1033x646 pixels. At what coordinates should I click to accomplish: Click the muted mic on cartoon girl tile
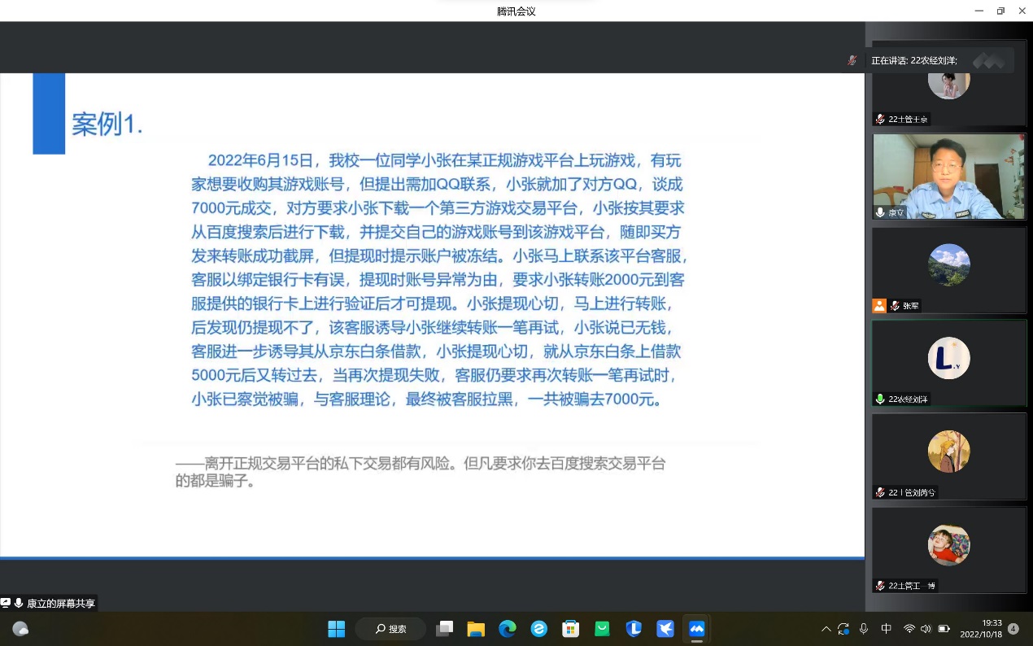pos(880,492)
